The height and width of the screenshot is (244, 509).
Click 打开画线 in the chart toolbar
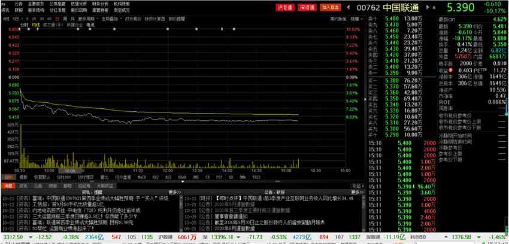[133, 19]
